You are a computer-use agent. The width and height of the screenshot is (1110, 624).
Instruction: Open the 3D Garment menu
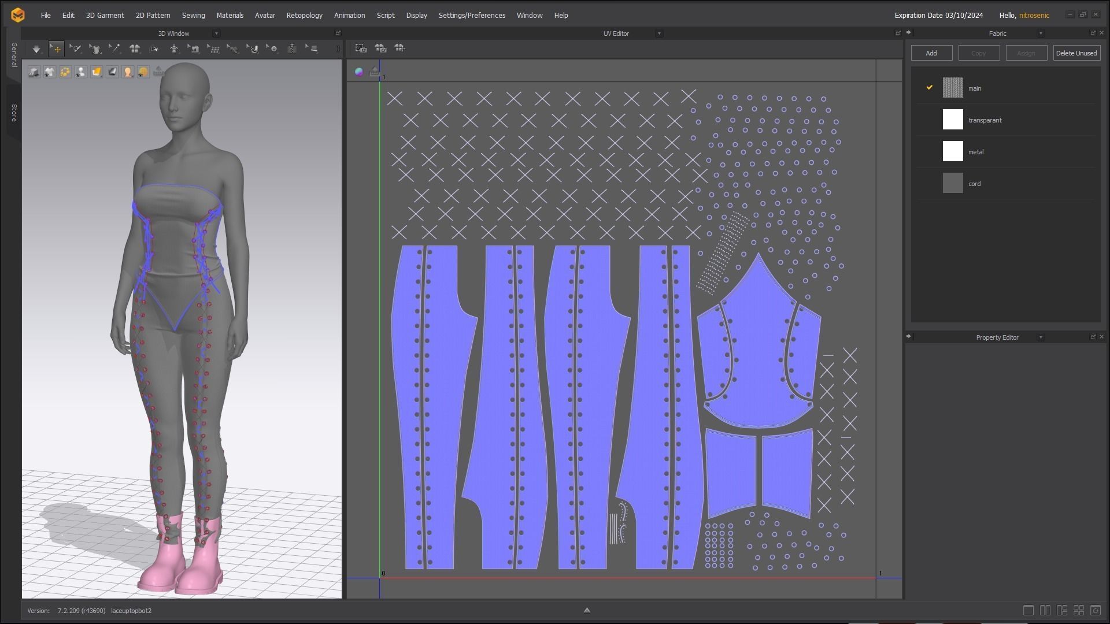(x=105, y=16)
